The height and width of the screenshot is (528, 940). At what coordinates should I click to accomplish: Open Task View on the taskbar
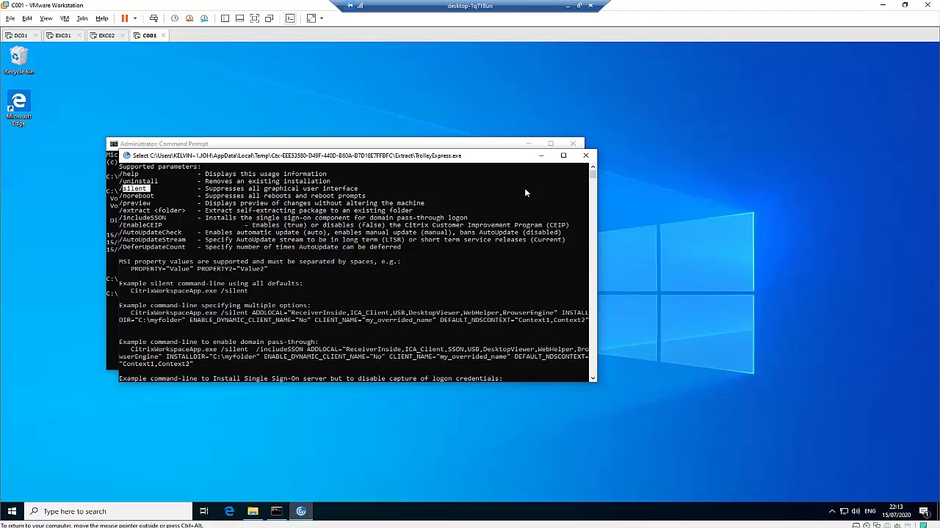pos(204,511)
